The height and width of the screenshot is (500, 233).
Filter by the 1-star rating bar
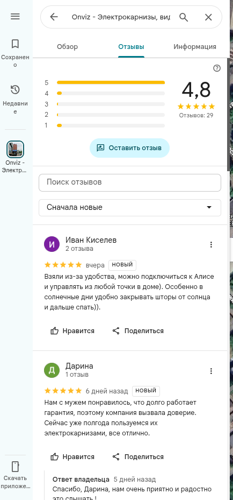click(111, 125)
